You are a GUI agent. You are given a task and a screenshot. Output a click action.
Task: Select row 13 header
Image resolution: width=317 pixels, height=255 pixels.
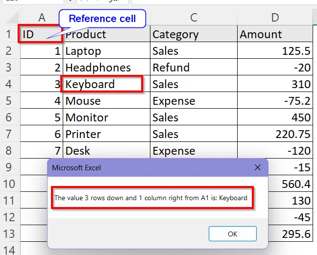click(x=9, y=234)
